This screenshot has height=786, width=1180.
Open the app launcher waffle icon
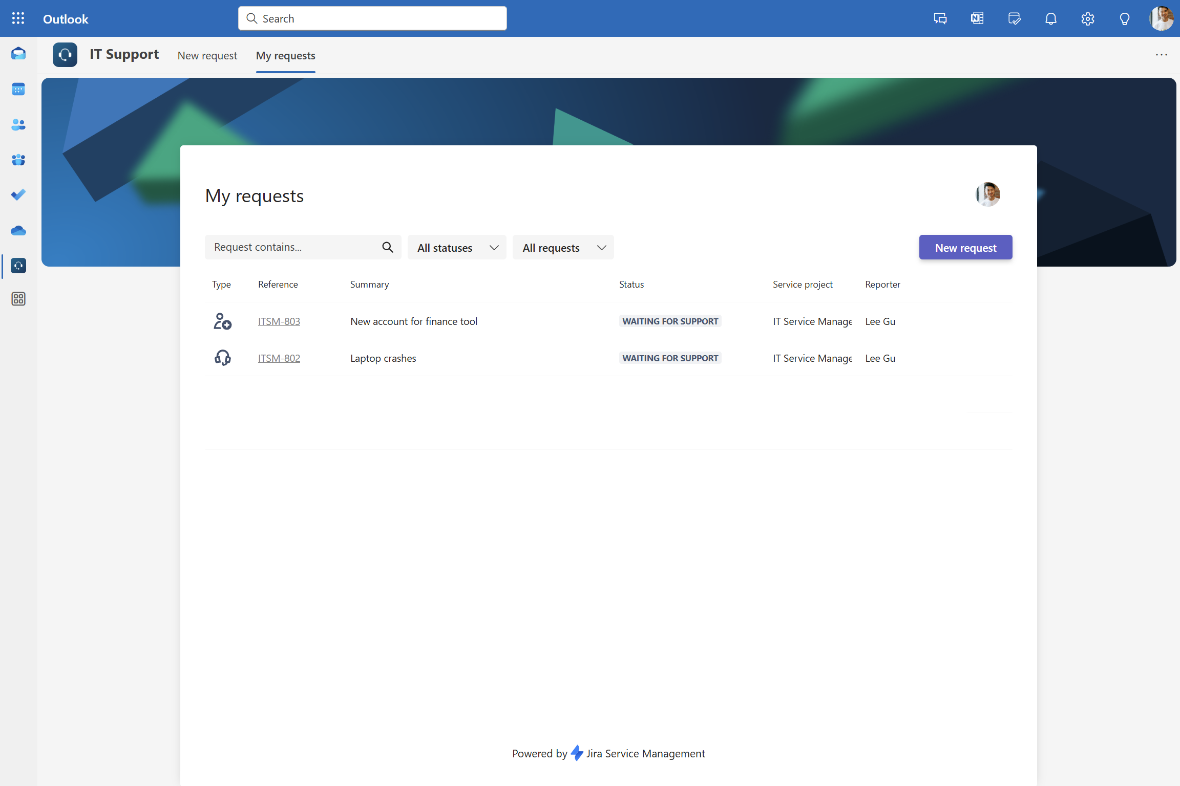[x=18, y=18]
